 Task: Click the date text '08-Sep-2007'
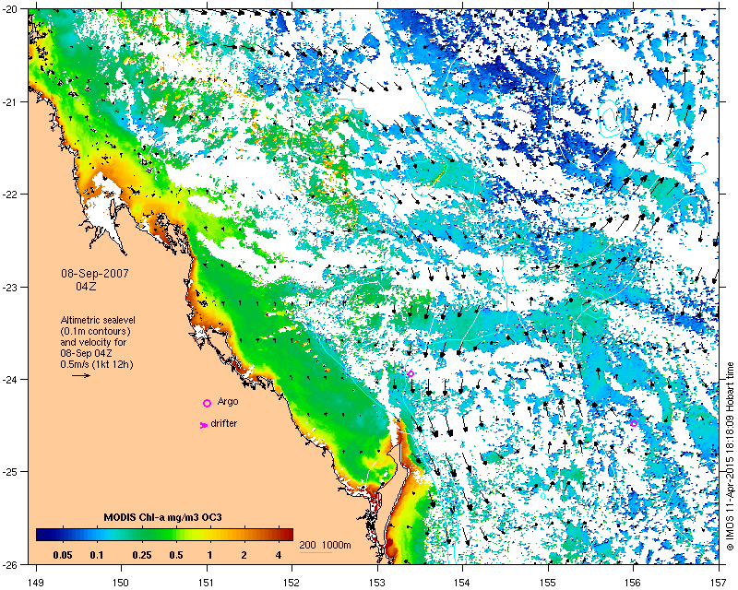tap(95, 274)
